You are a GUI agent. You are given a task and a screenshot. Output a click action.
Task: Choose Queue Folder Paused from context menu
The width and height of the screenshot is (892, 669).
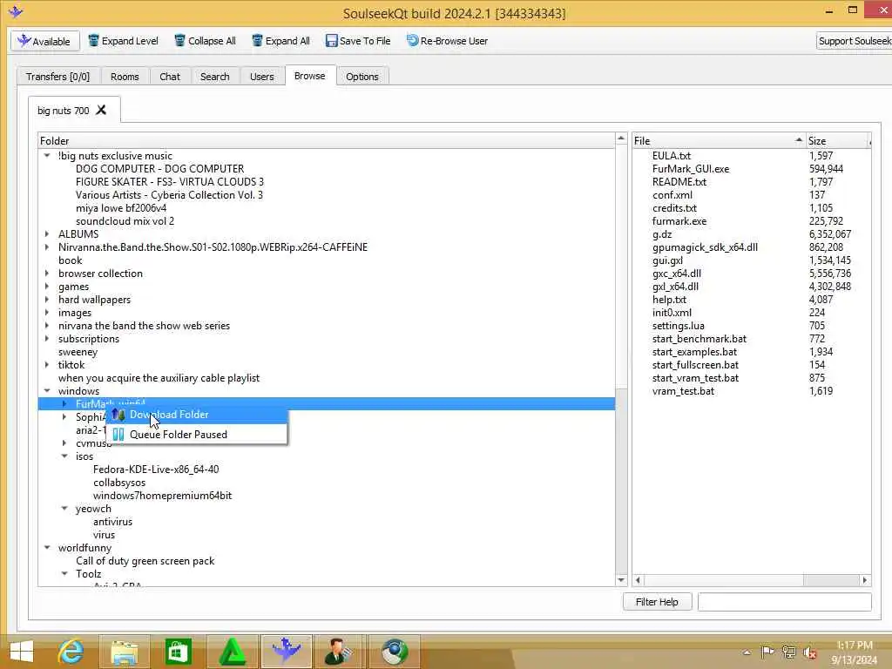click(x=197, y=435)
